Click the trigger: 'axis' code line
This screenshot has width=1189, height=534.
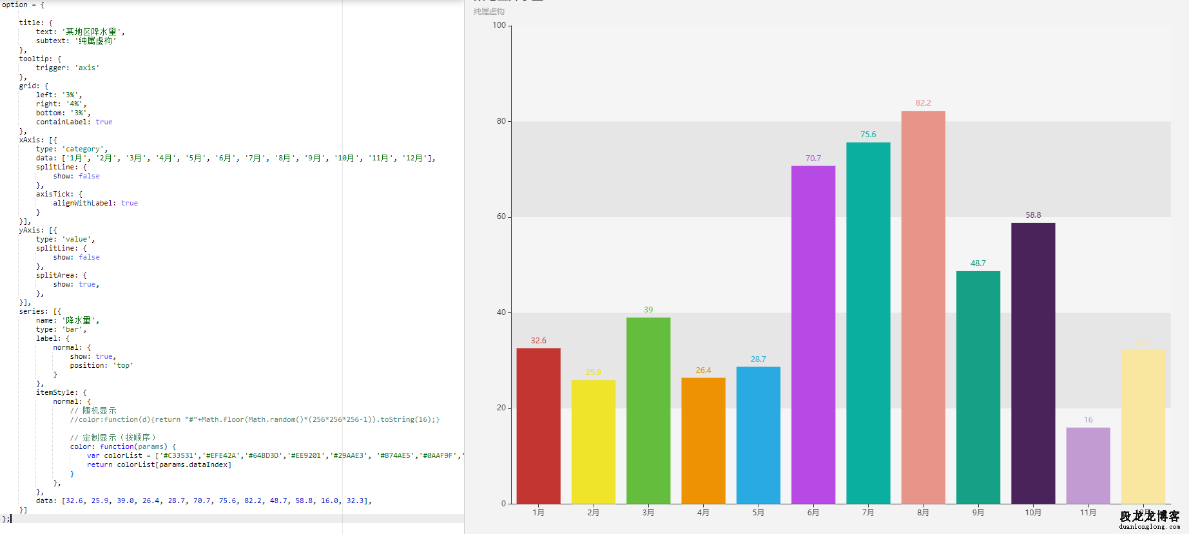68,68
